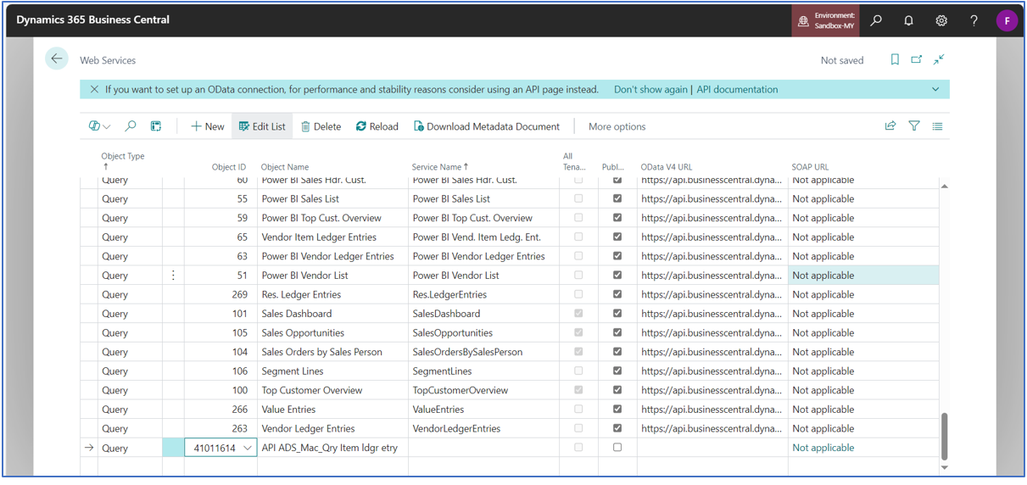1027x485 pixels.
Task: Toggle Published for Res. Ledger Entries
Action: 617,294
